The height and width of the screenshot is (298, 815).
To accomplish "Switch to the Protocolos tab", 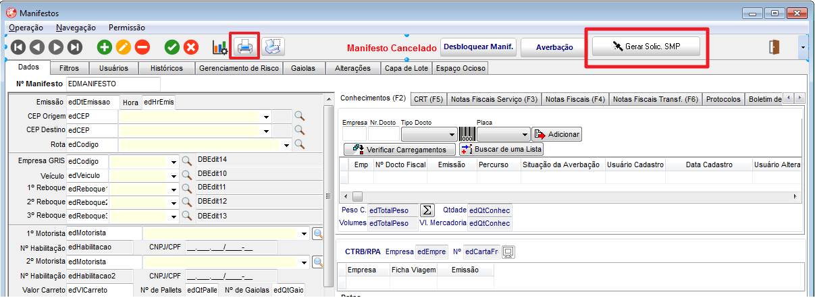I will [x=724, y=99].
